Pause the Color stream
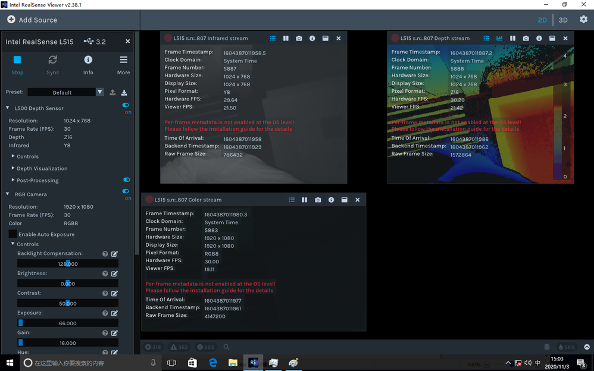594x371 pixels. tap(304, 200)
